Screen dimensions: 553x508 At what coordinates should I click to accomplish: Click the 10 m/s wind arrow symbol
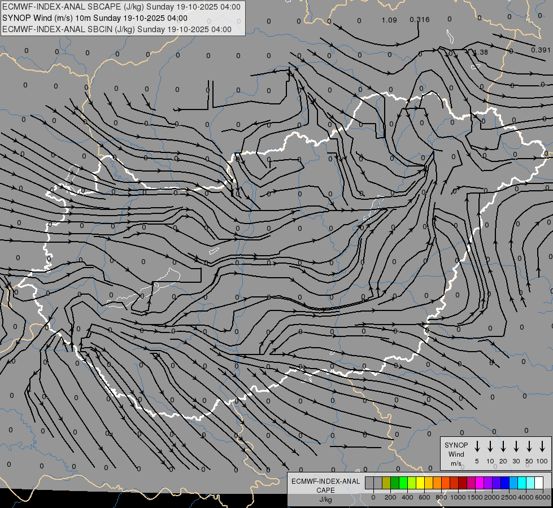coord(490,446)
